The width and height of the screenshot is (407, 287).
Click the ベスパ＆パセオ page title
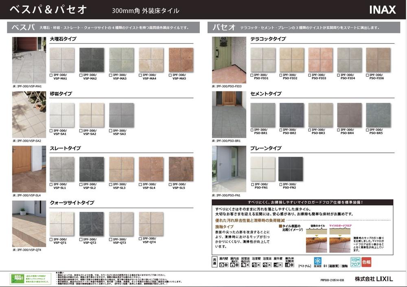[x=48, y=10]
